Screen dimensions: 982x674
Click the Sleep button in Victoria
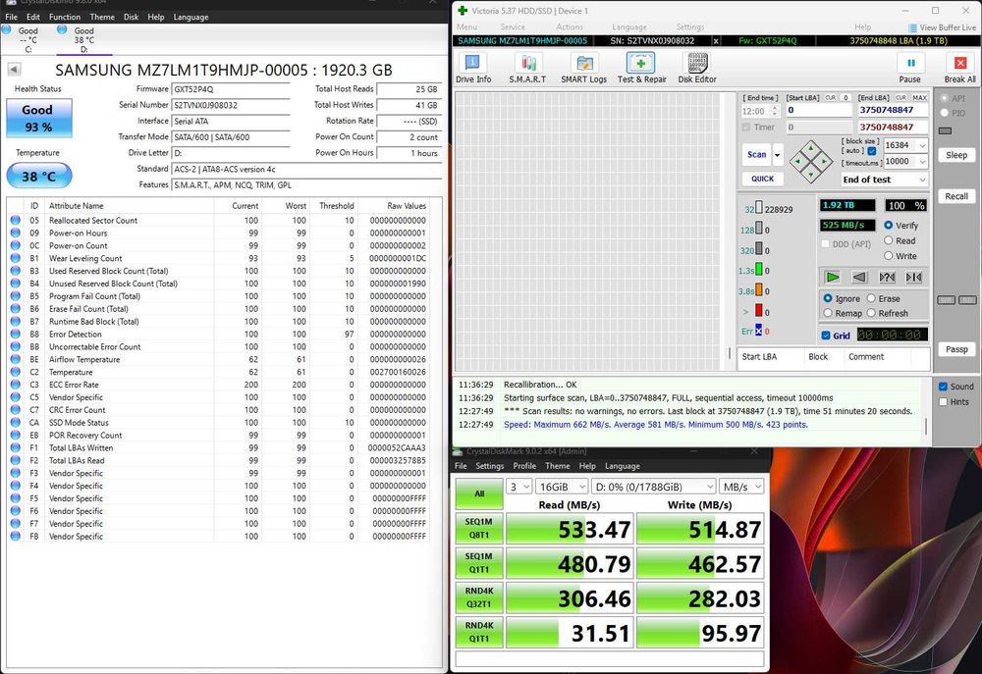point(956,155)
